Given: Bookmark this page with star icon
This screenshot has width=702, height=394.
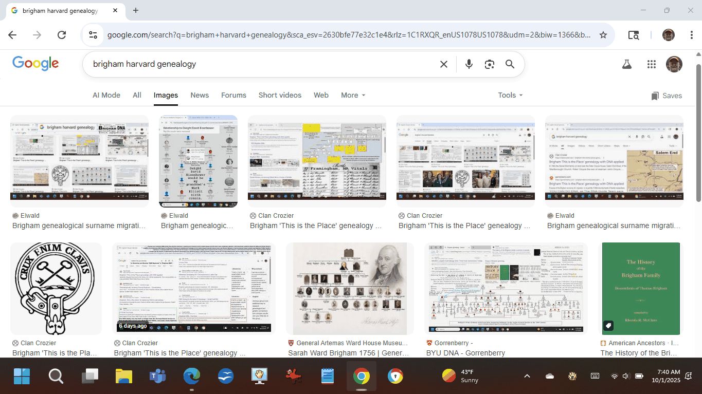Looking at the screenshot, I should 603,35.
